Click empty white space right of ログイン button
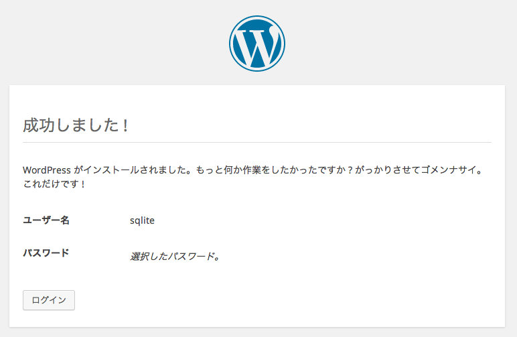This screenshot has height=337, width=517. pyautogui.click(x=280, y=300)
